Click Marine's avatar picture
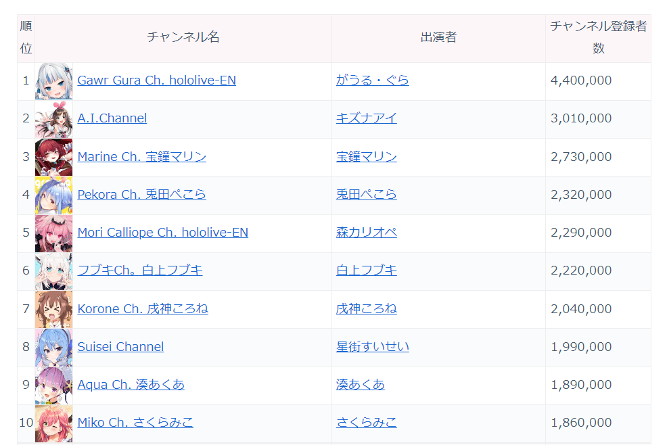The image size is (669, 445). [x=53, y=156]
